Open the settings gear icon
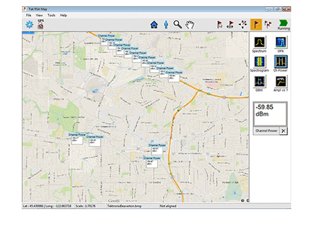The image size is (313, 232). click(29, 24)
